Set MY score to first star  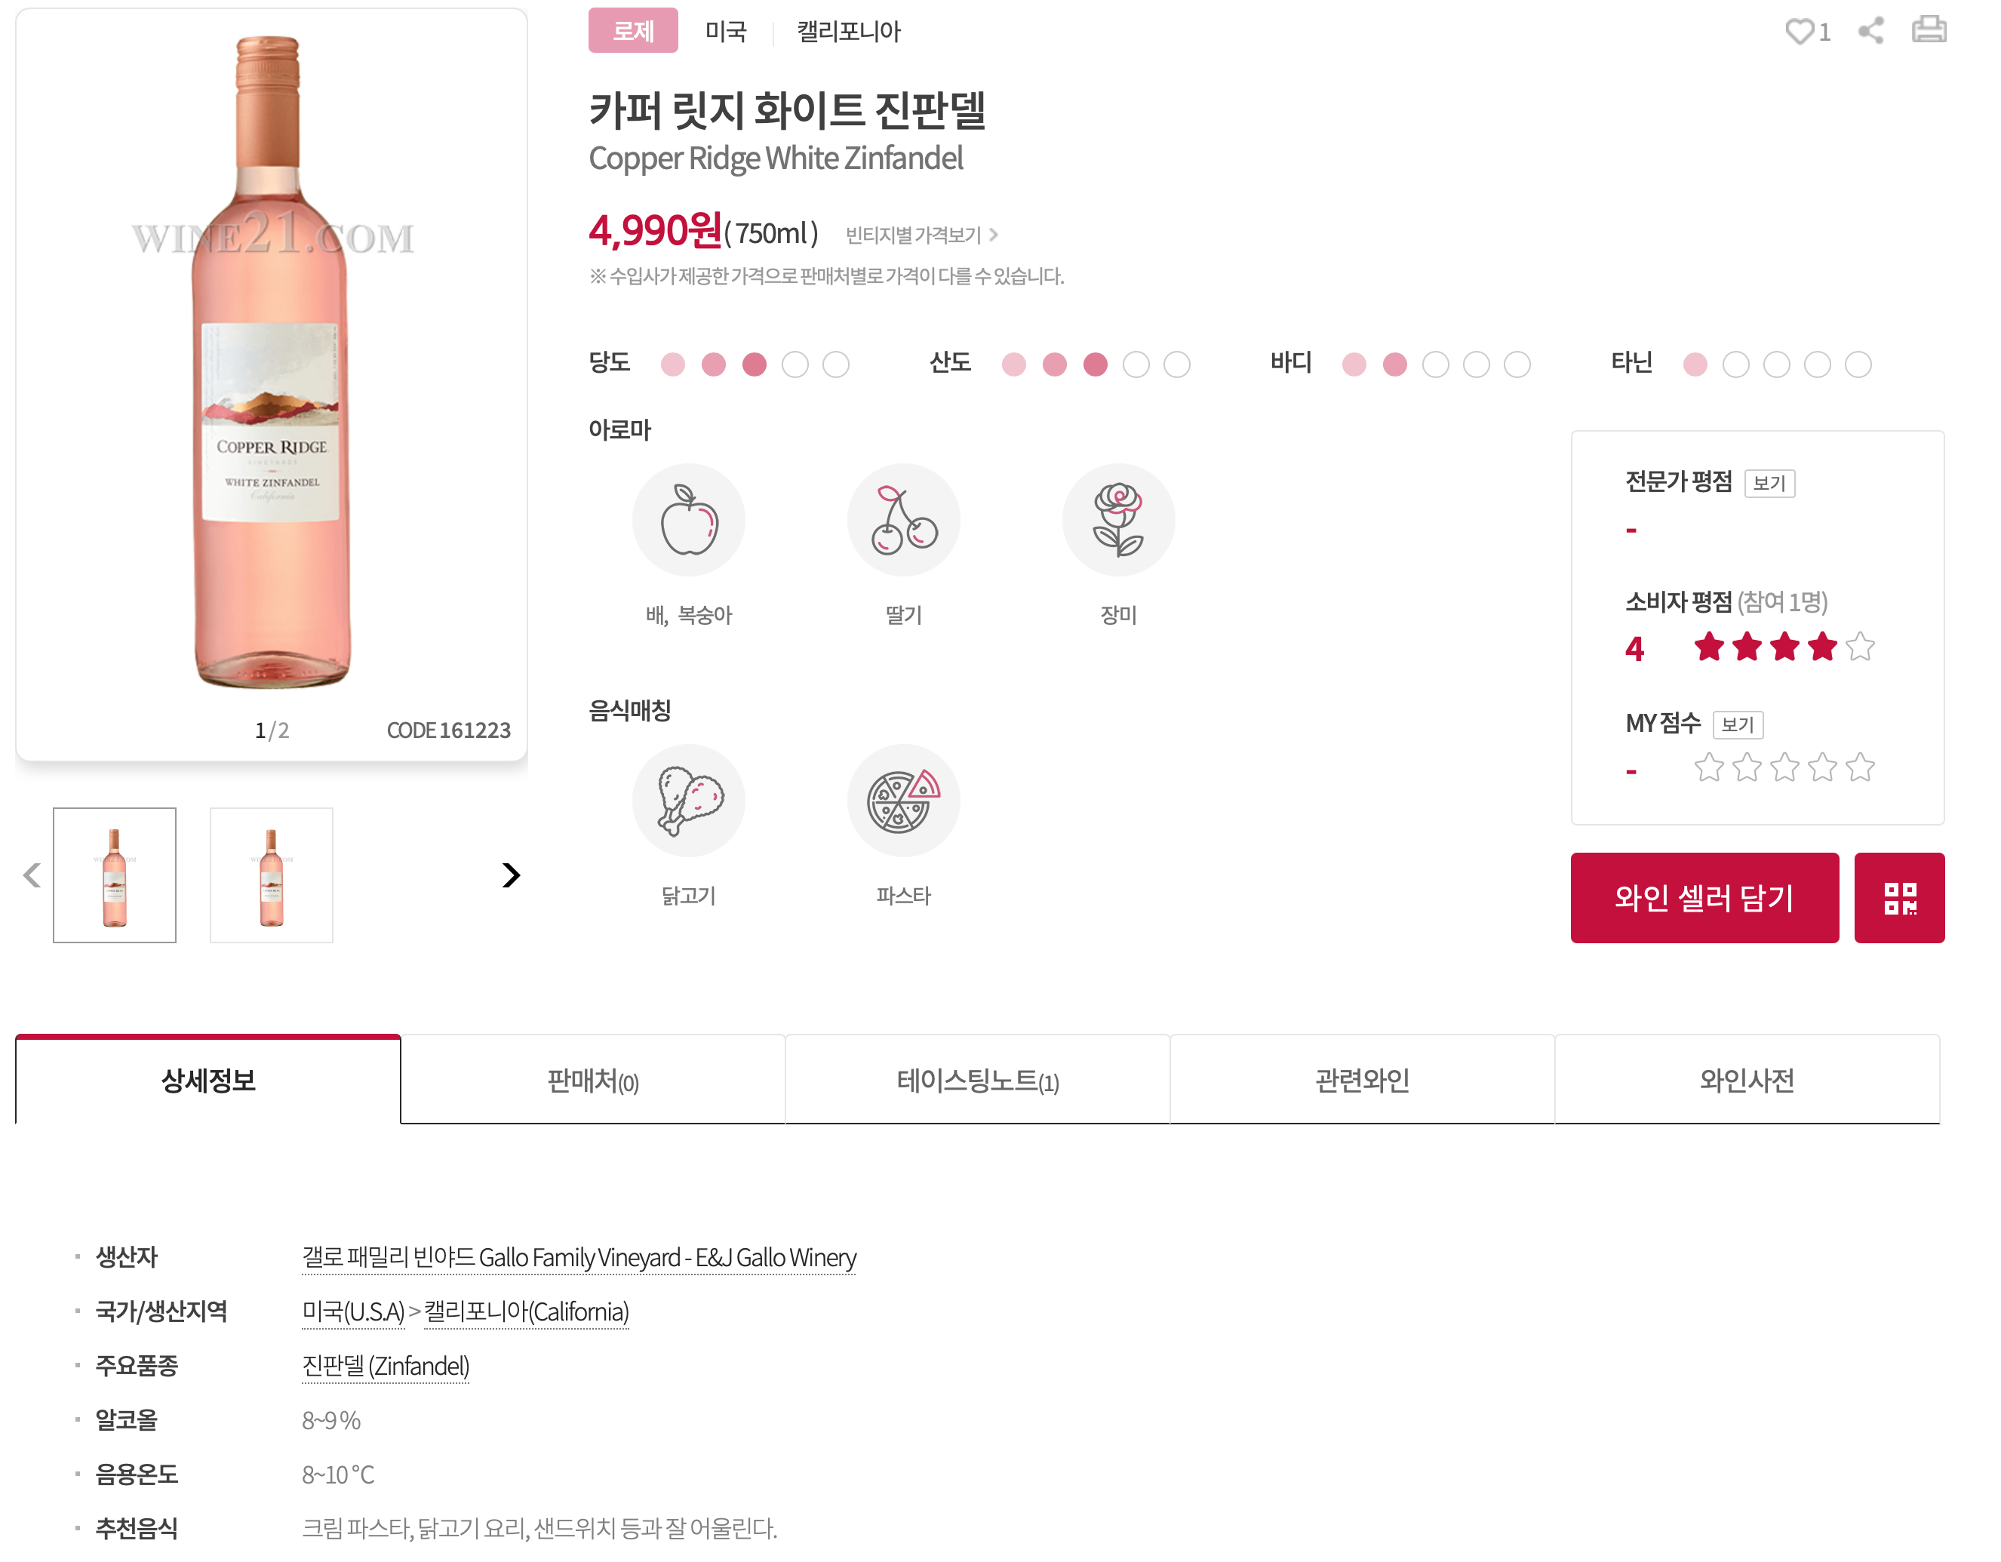coord(1709,767)
